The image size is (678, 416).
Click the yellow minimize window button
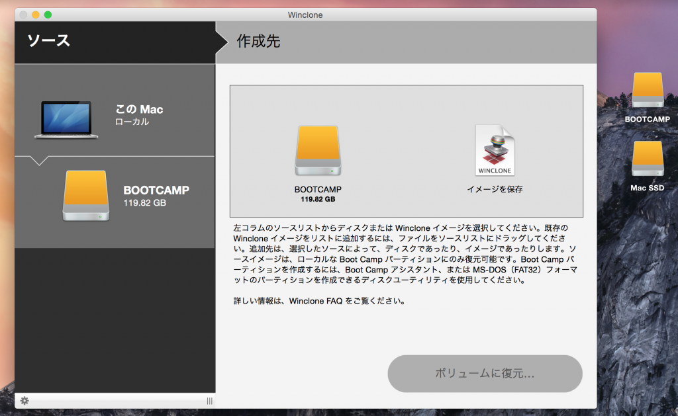click(x=36, y=15)
